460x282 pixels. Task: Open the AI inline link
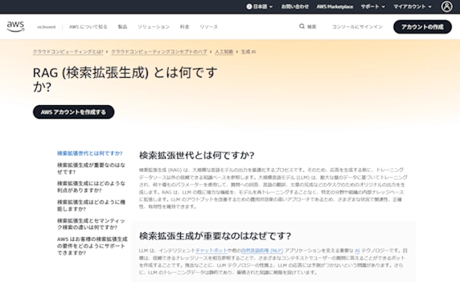coord(357,251)
